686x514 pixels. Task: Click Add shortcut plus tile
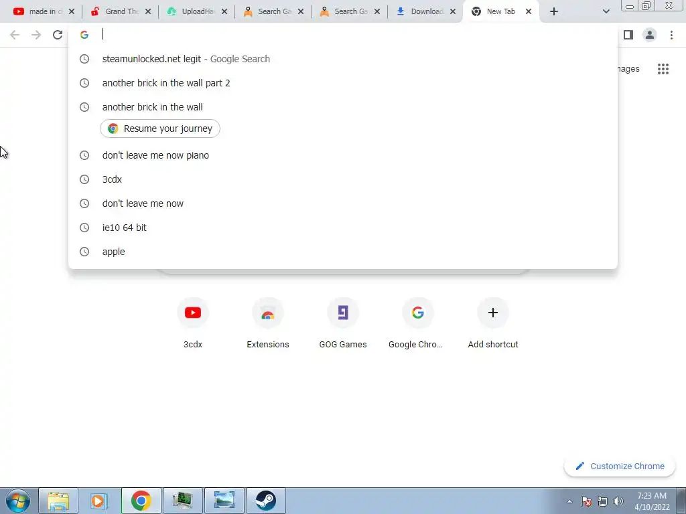(x=493, y=323)
